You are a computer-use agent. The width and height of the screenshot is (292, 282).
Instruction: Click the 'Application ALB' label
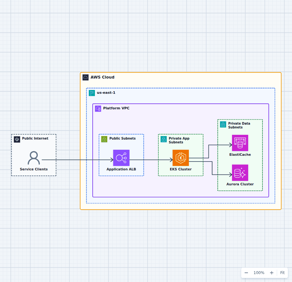(121, 169)
